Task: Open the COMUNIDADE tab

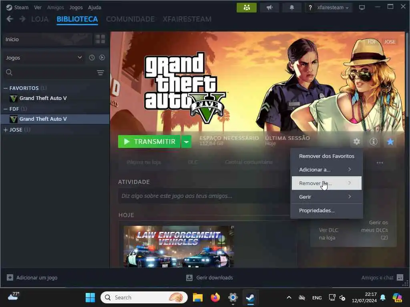Action: point(130,19)
